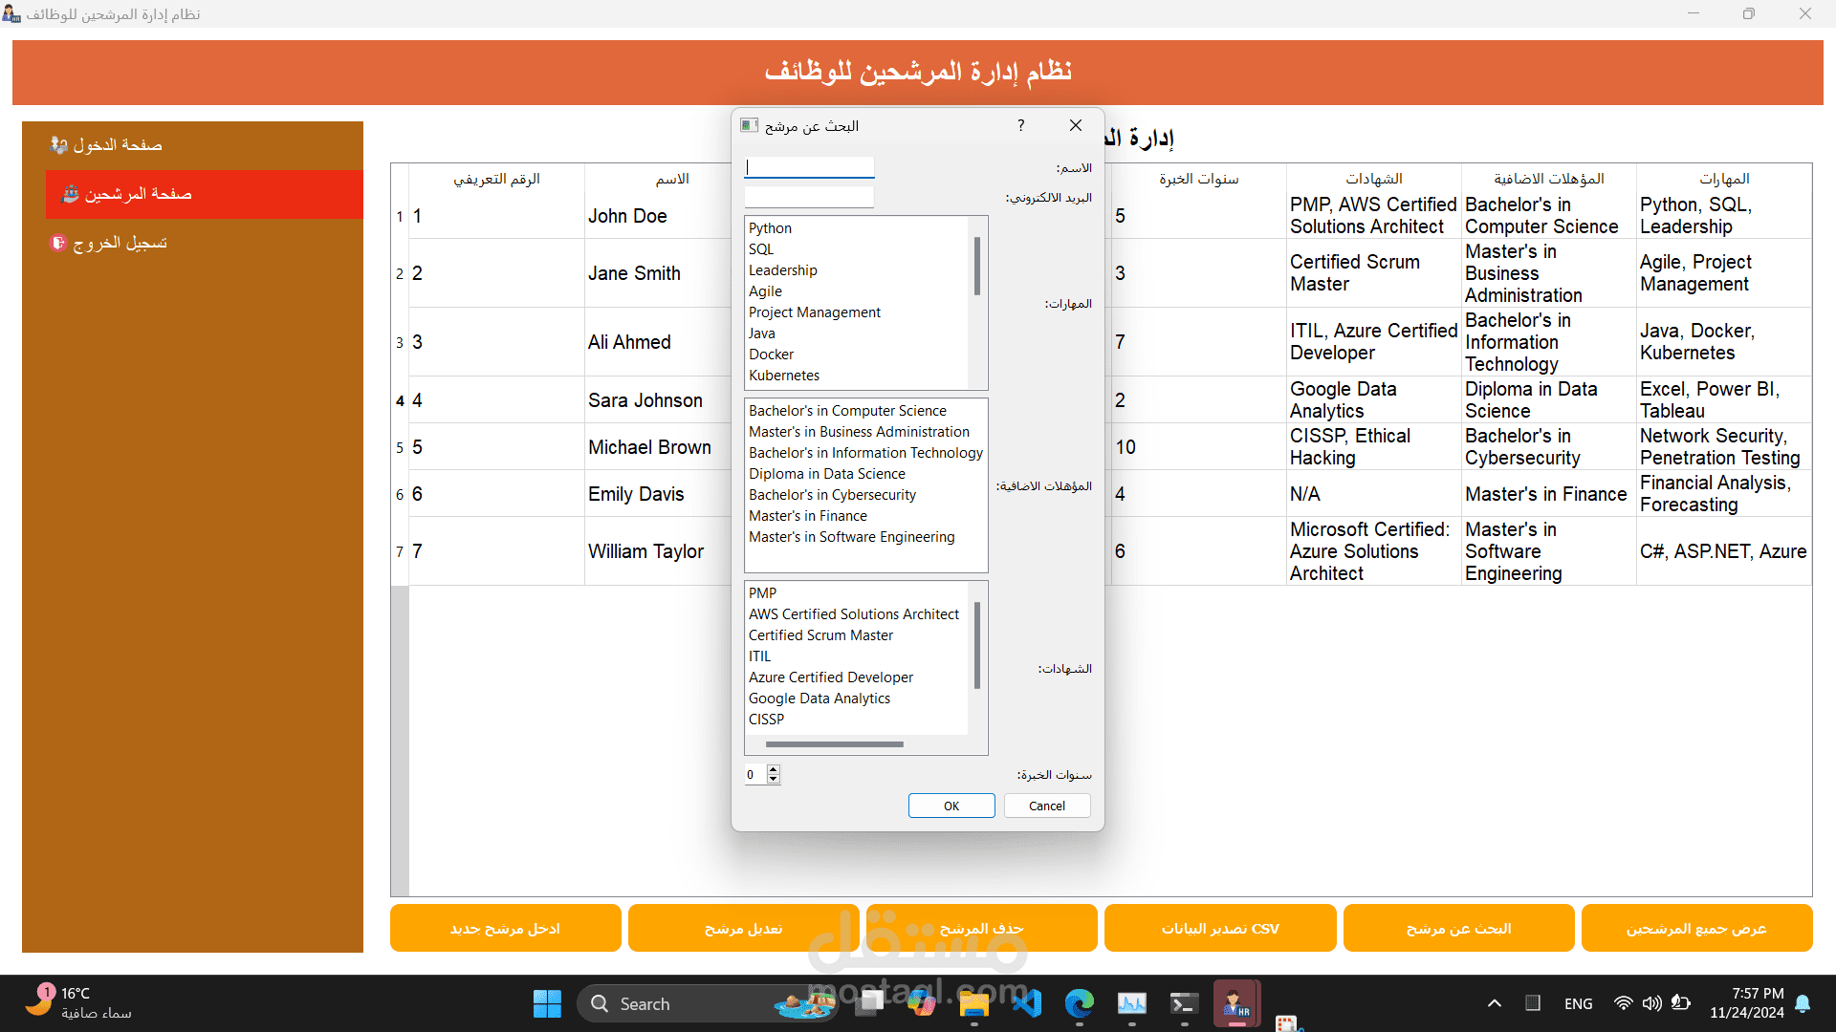Open Visual Studio Code from taskbar

click(x=1027, y=1003)
